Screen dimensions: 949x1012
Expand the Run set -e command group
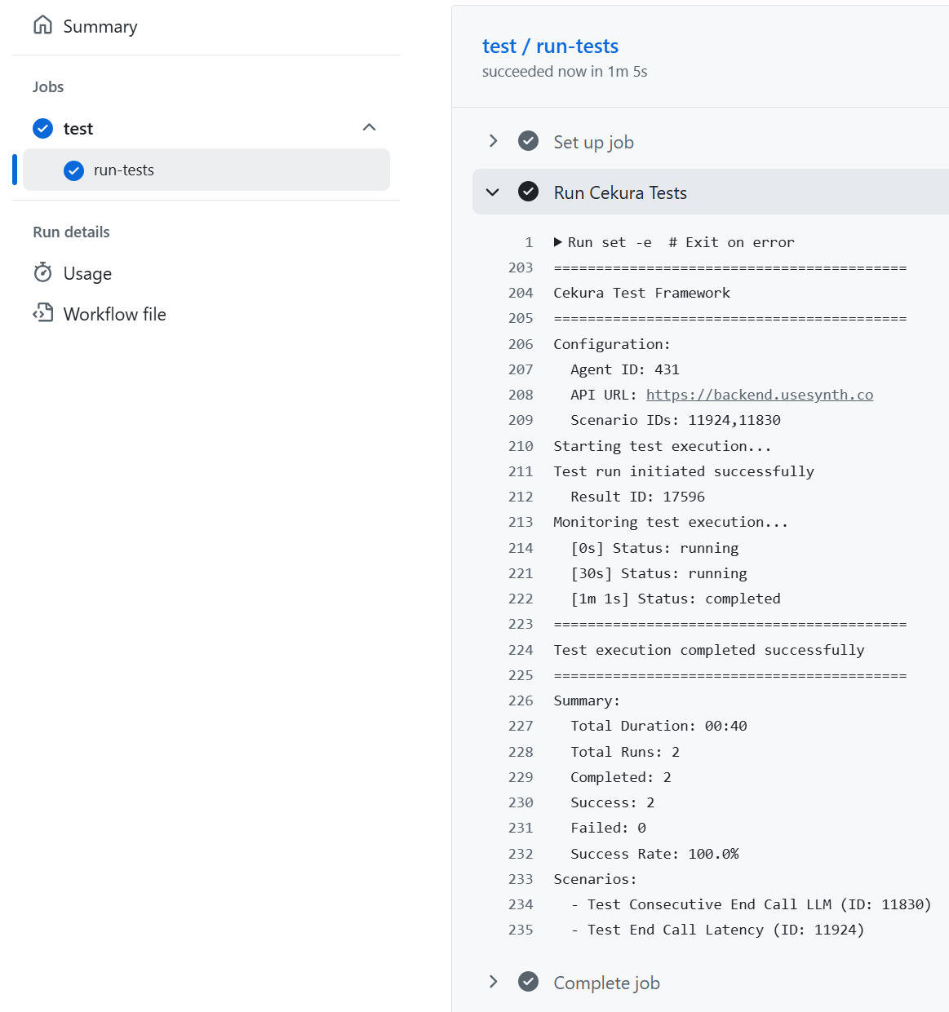(558, 241)
